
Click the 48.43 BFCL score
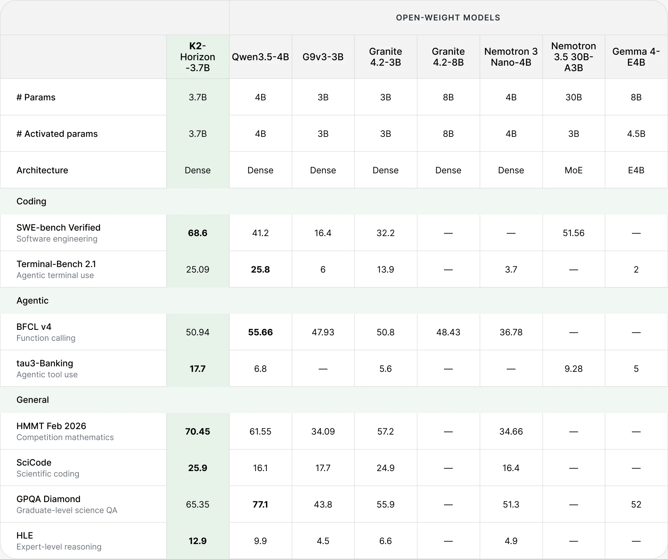pos(448,332)
